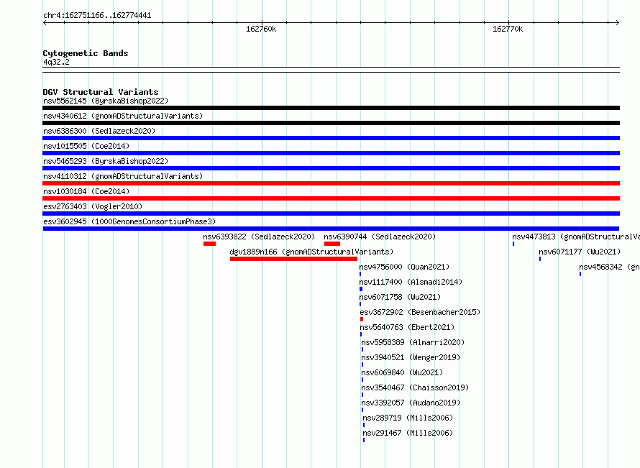This screenshot has height=468, width=640.
Task: Click the red bar under dgv1889n166
Action: (293, 259)
